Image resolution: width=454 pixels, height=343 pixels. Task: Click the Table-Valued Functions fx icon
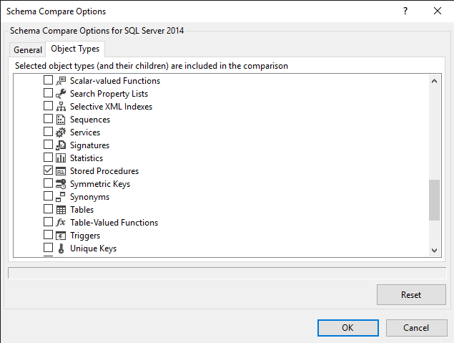[61, 223]
